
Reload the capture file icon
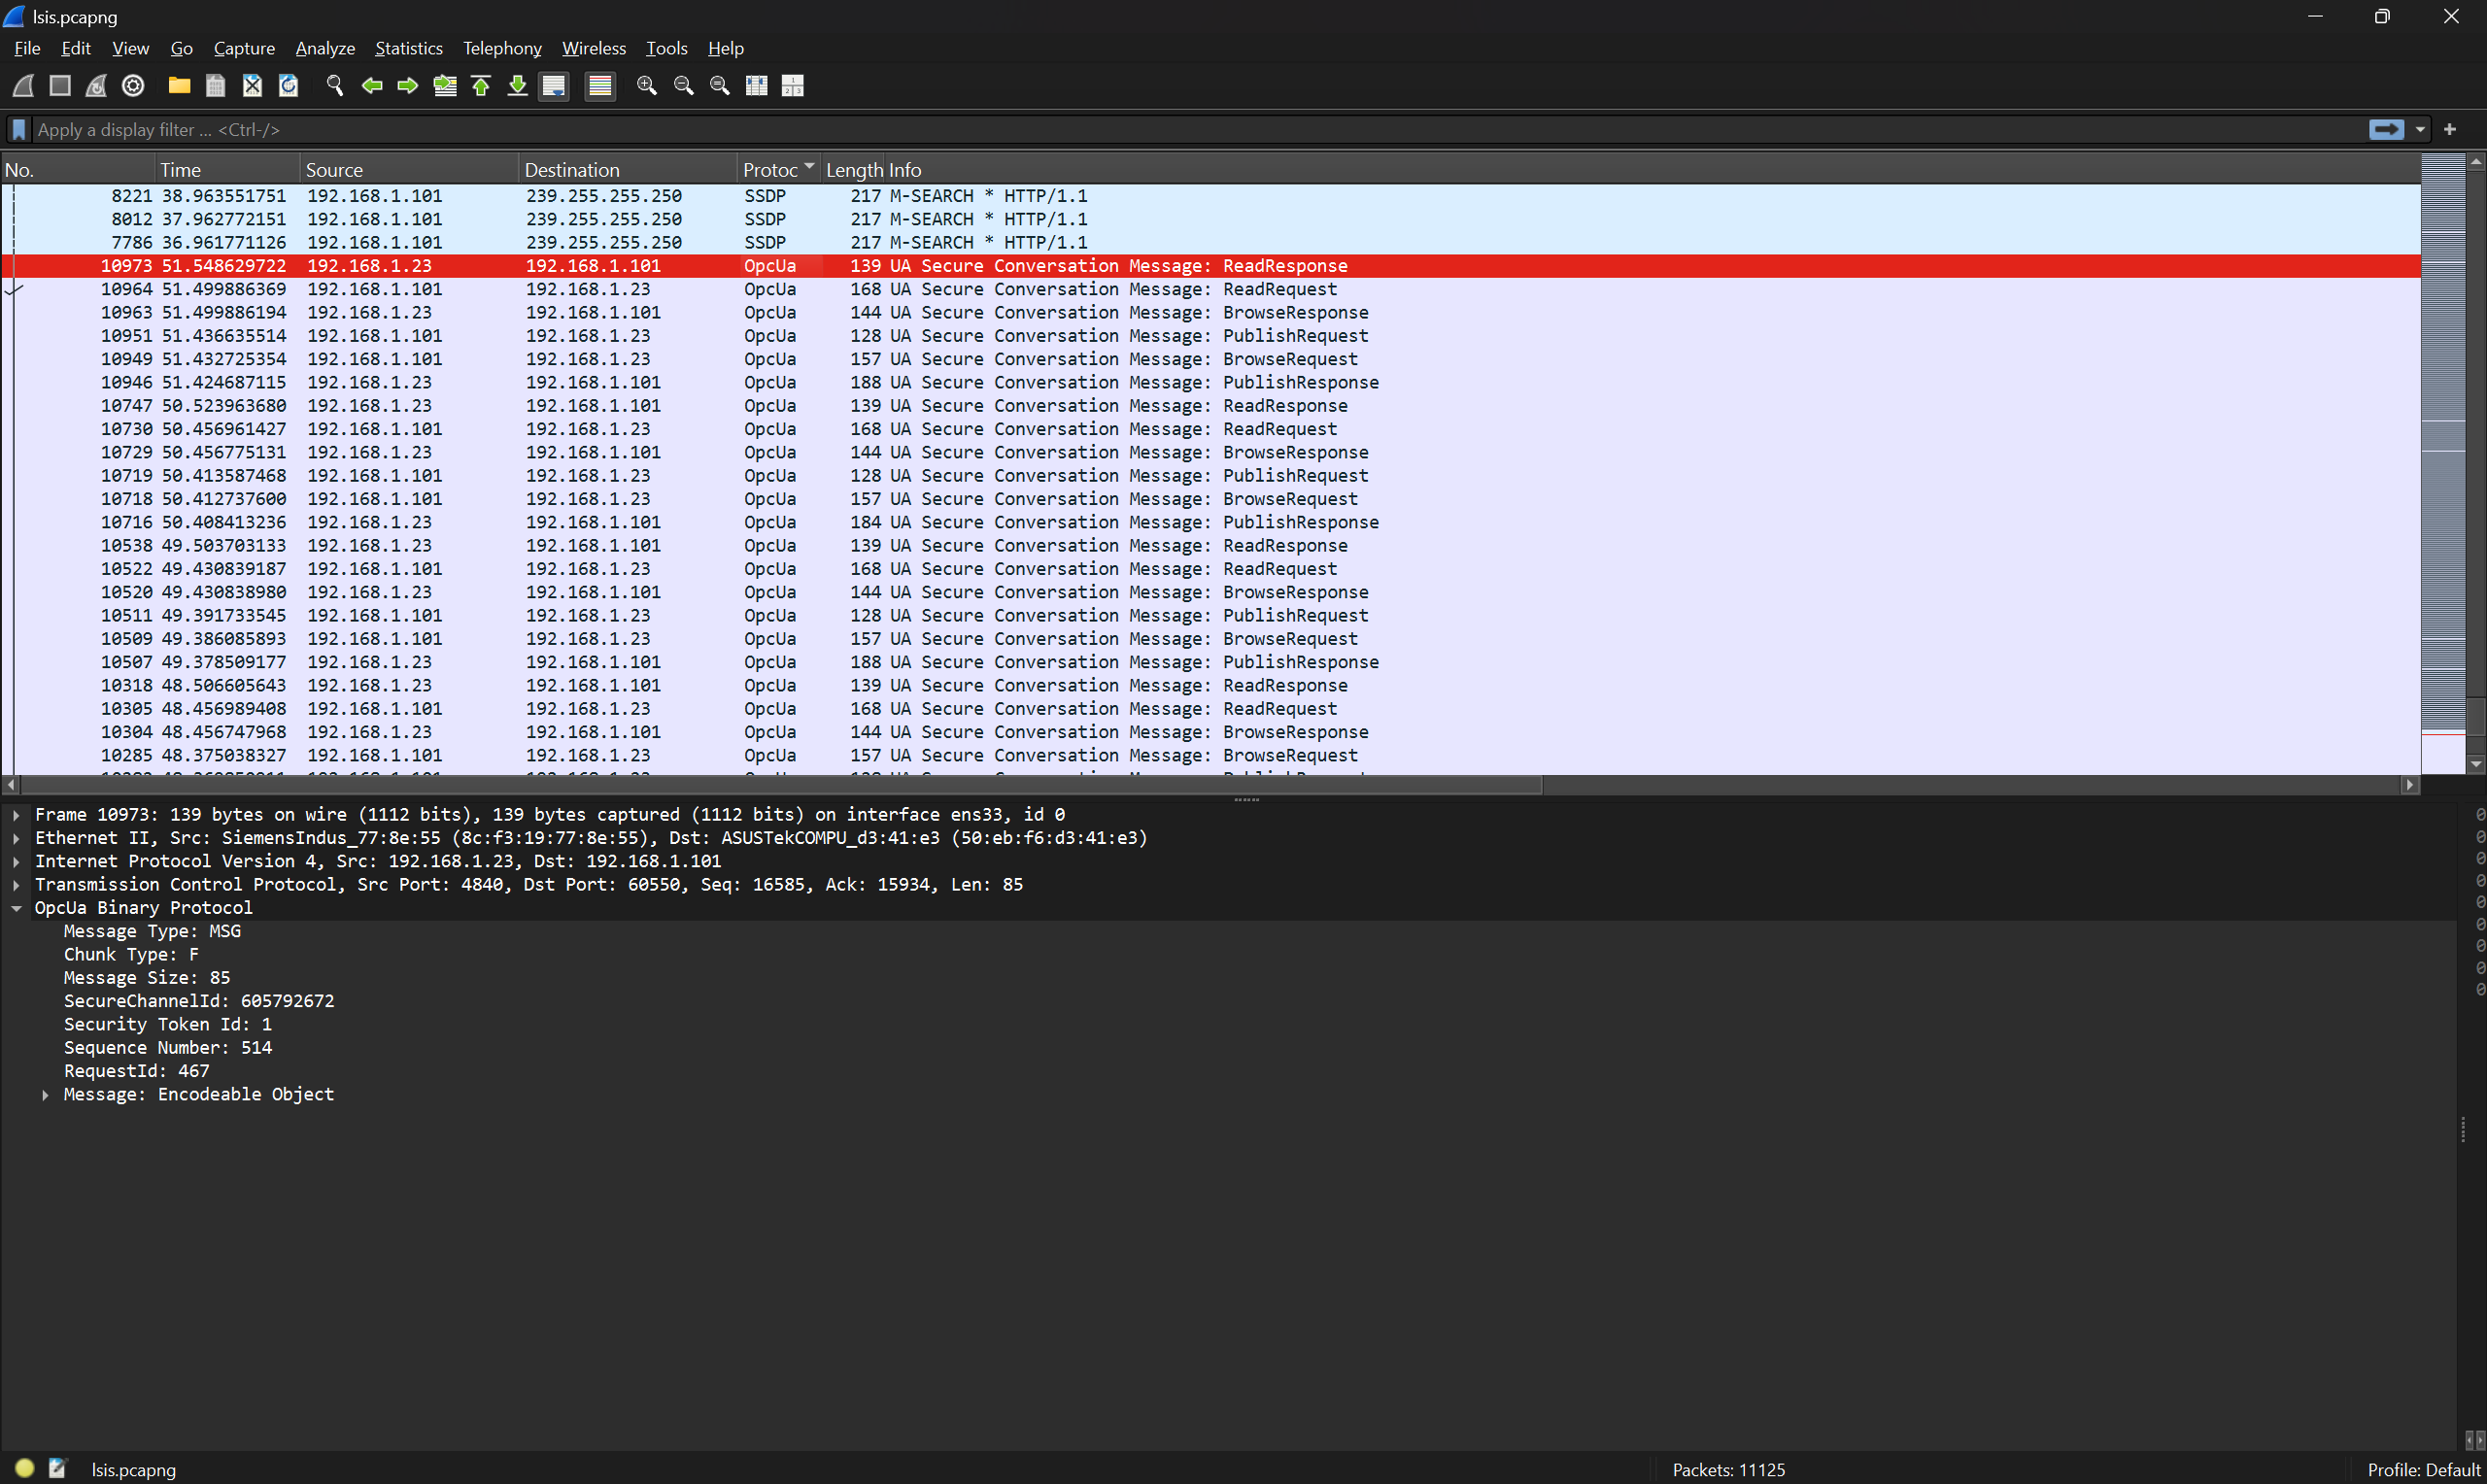point(288,86)
